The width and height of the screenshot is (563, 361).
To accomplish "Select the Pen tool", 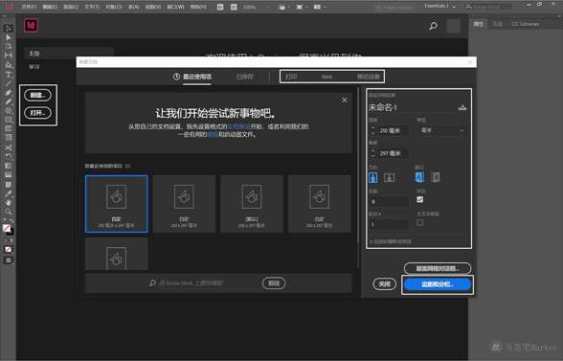I will [9, 93].
